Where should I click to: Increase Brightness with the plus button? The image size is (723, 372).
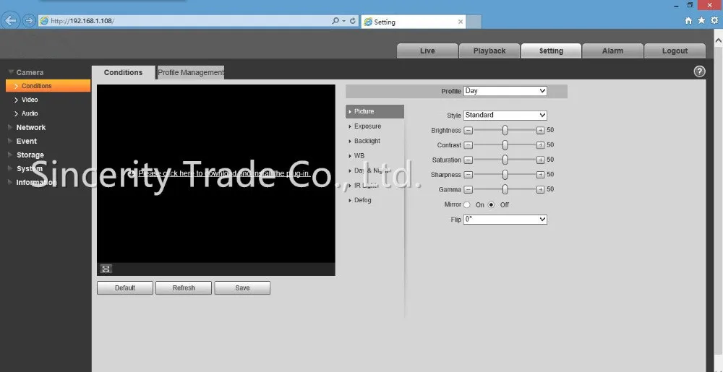[540, 130]
